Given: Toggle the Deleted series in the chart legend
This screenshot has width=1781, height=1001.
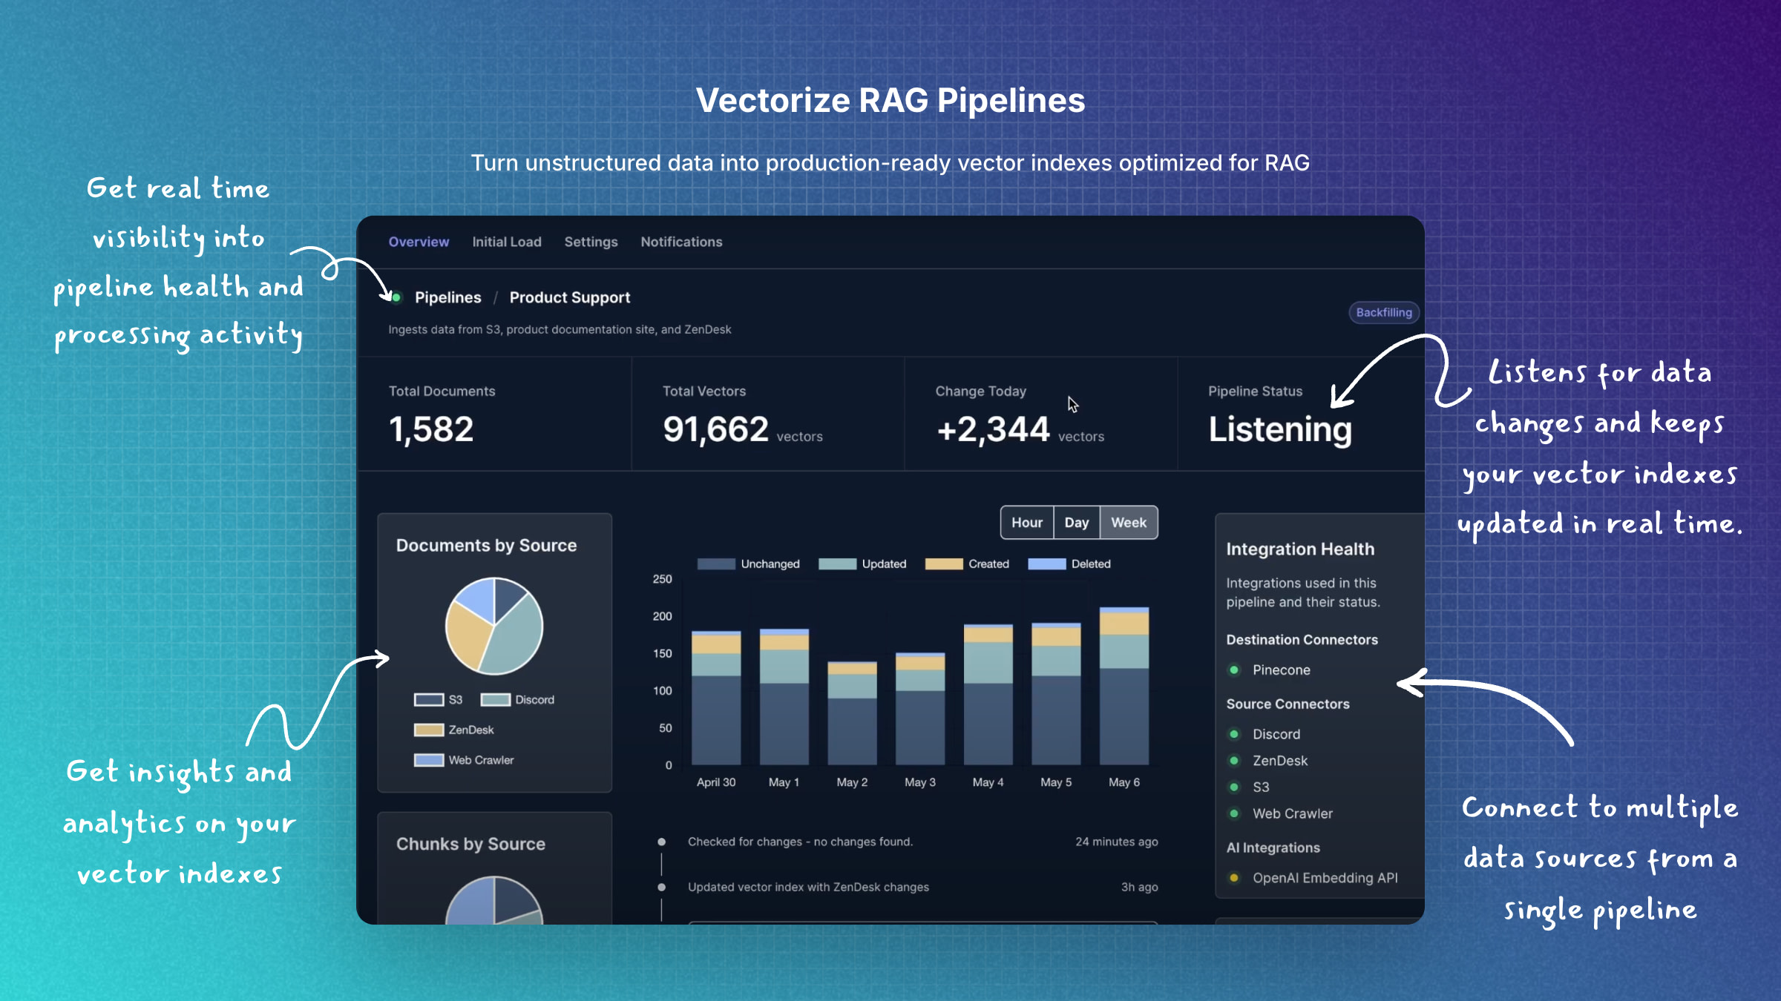Looking at the screenshot, I should pos(1046,564).
